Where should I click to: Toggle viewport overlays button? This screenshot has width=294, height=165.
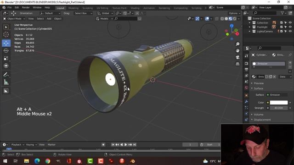[x=207, y=19]
